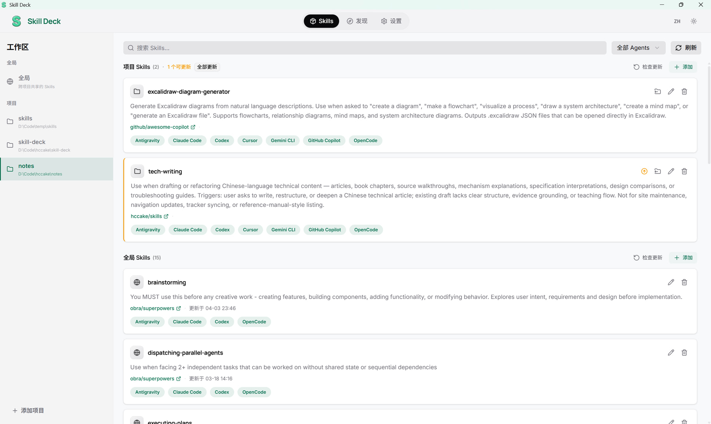Open obra/superpowers link under brainstorming

156,308
